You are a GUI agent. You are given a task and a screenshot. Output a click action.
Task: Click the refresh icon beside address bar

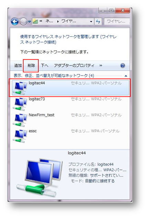tap(98, 21)
